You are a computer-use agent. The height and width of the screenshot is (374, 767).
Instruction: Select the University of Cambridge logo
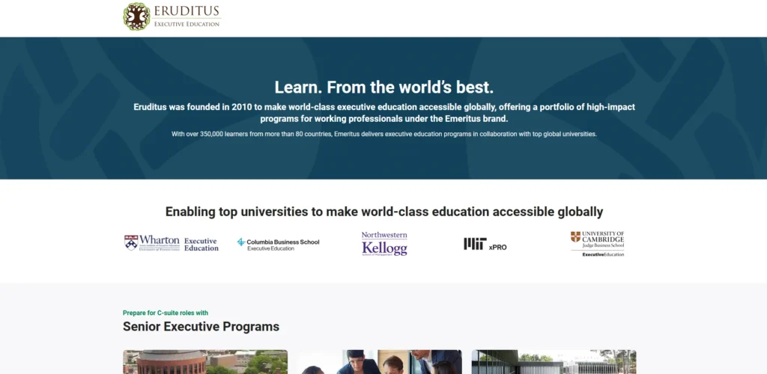click(x=597, y=244)
